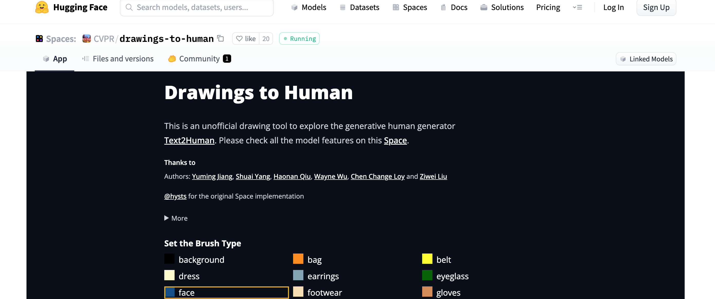The width and height of the screenshot is (715, 299).
Task: Click the Hugging Face brand name
Action: coord(80,7)
